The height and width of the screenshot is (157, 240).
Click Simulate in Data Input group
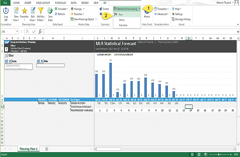[x=61, y=9]
